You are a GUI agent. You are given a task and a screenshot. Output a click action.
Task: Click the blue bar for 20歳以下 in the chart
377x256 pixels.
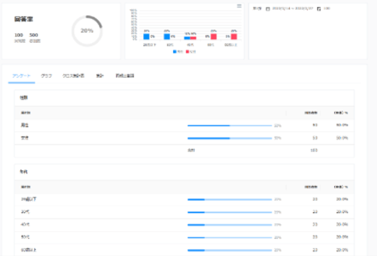click(x=146, y=36)
